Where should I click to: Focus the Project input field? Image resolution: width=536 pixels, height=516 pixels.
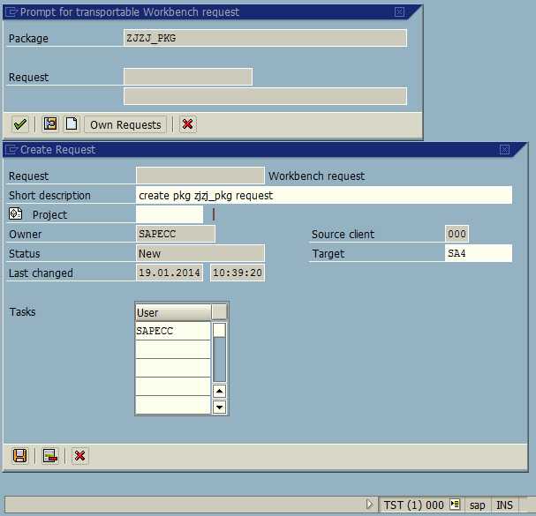click(170, 215)
